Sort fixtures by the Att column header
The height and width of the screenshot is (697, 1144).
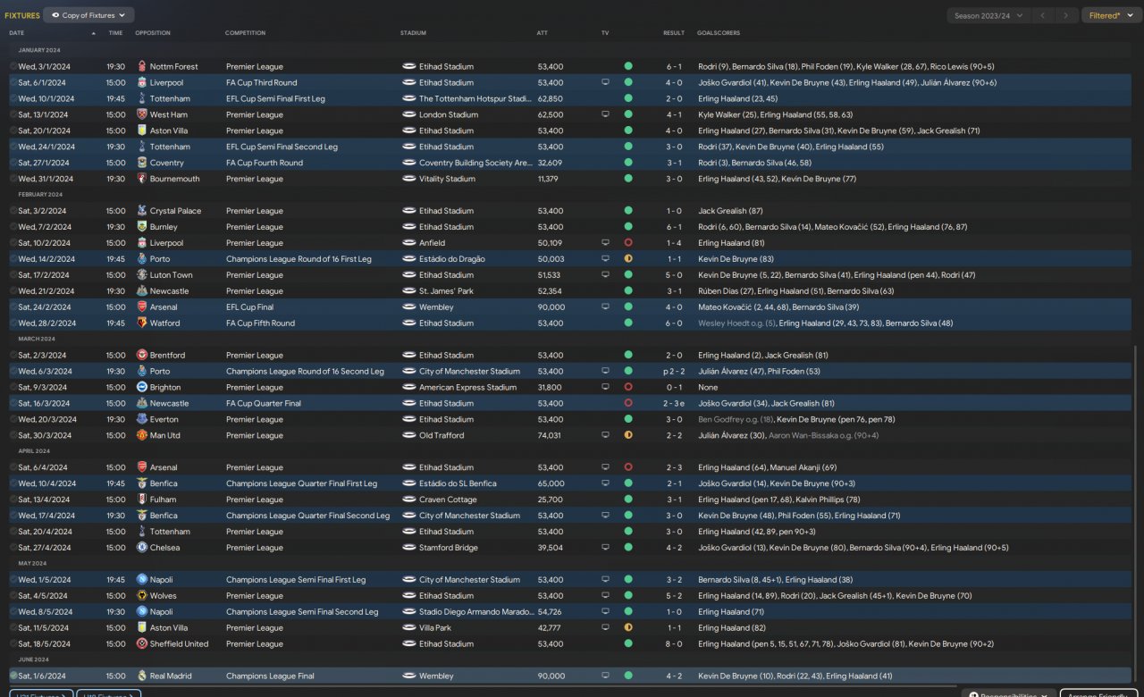(542, 33)
